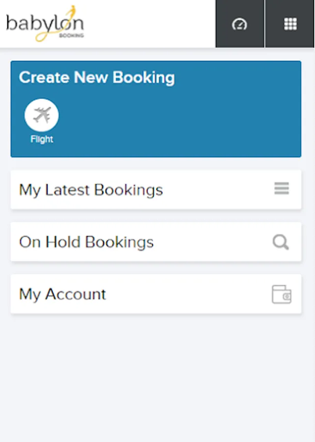Select the "On Hold Bookings" text label
This screenshot has width=315, height=442.
pos(86,242)
